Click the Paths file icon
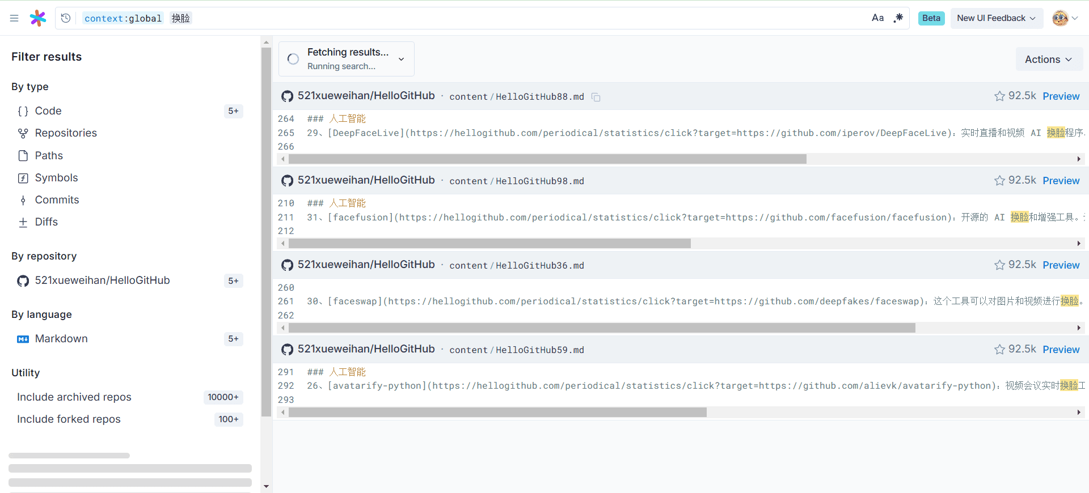The image size is (1089, 493). pos(23,155)
